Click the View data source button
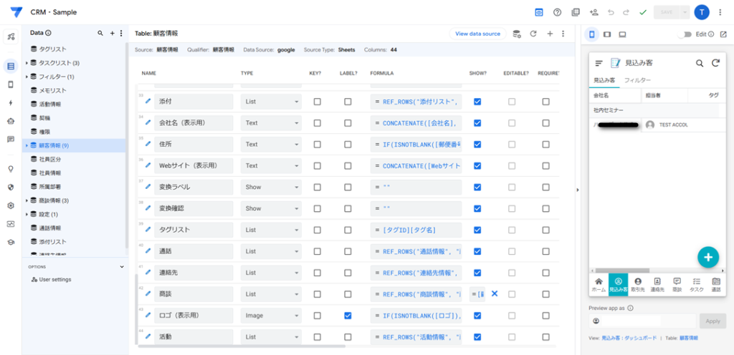Image resolution: width=734 pixels, height=355 pixels. [477, 34]
